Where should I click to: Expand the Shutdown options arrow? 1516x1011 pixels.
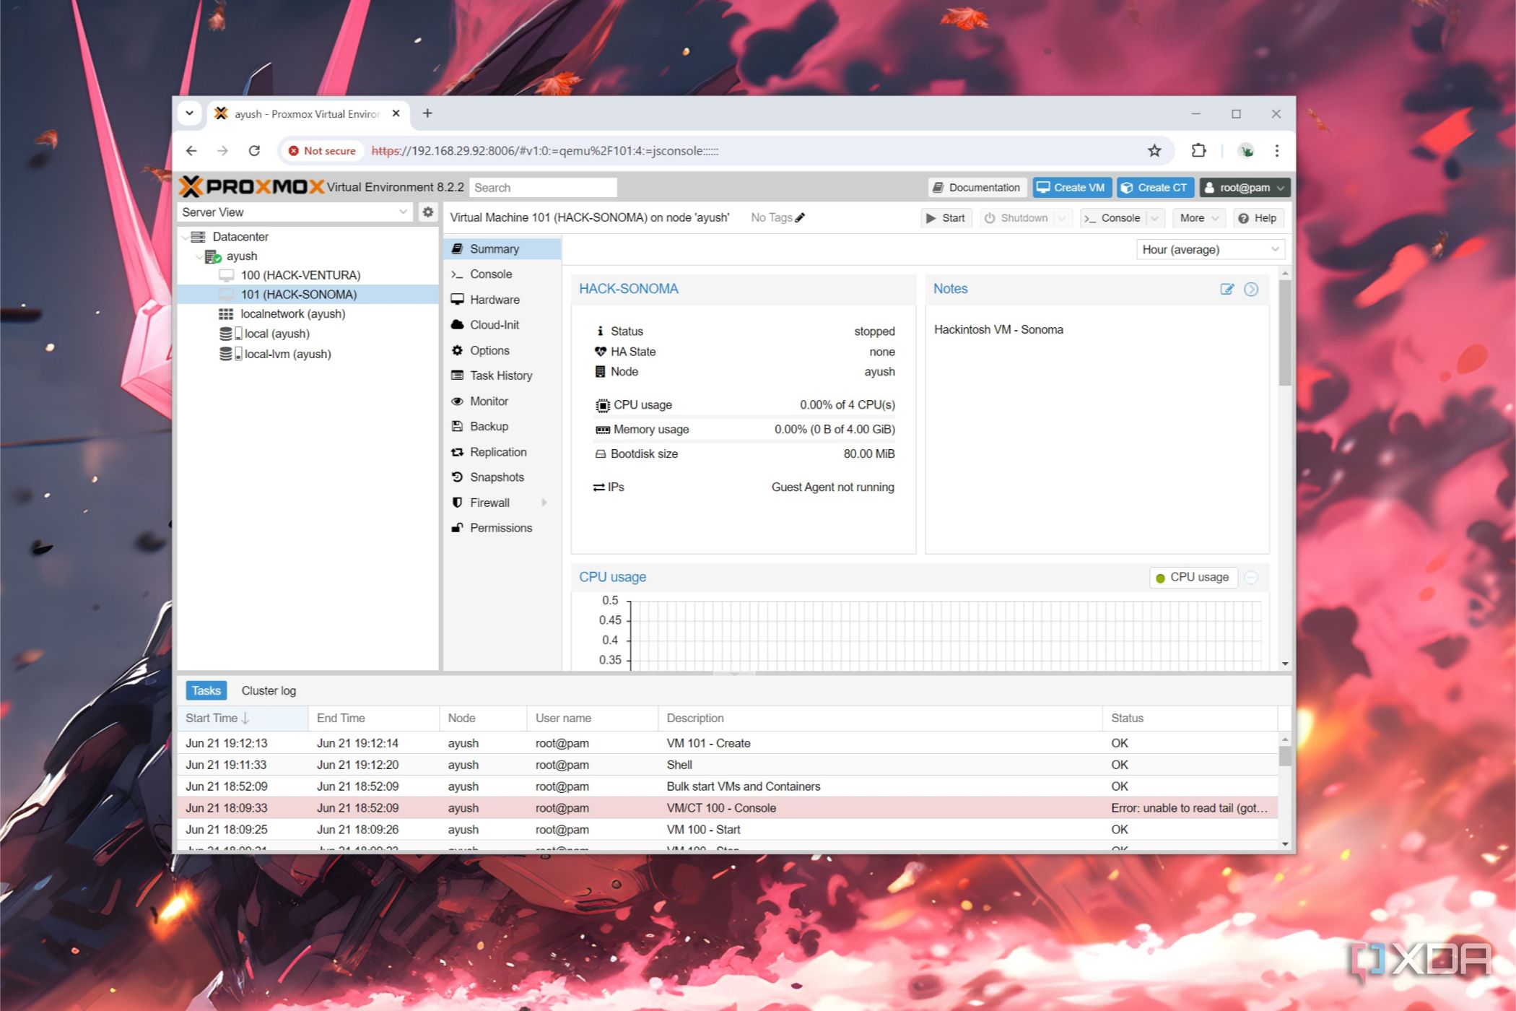coord(1062,217)
